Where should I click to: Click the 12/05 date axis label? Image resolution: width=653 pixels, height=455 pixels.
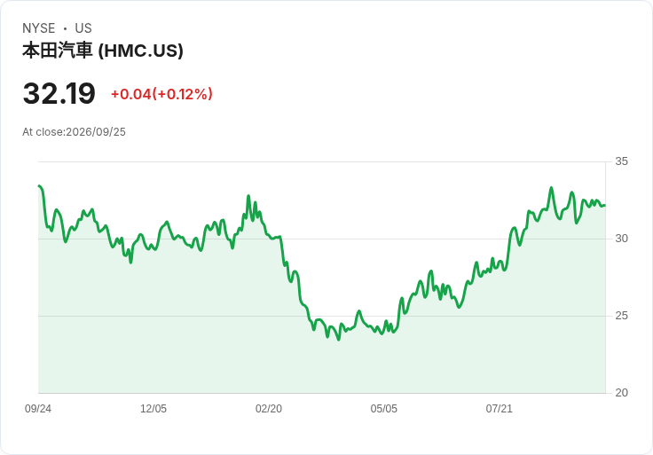click(x=153, y=409)
